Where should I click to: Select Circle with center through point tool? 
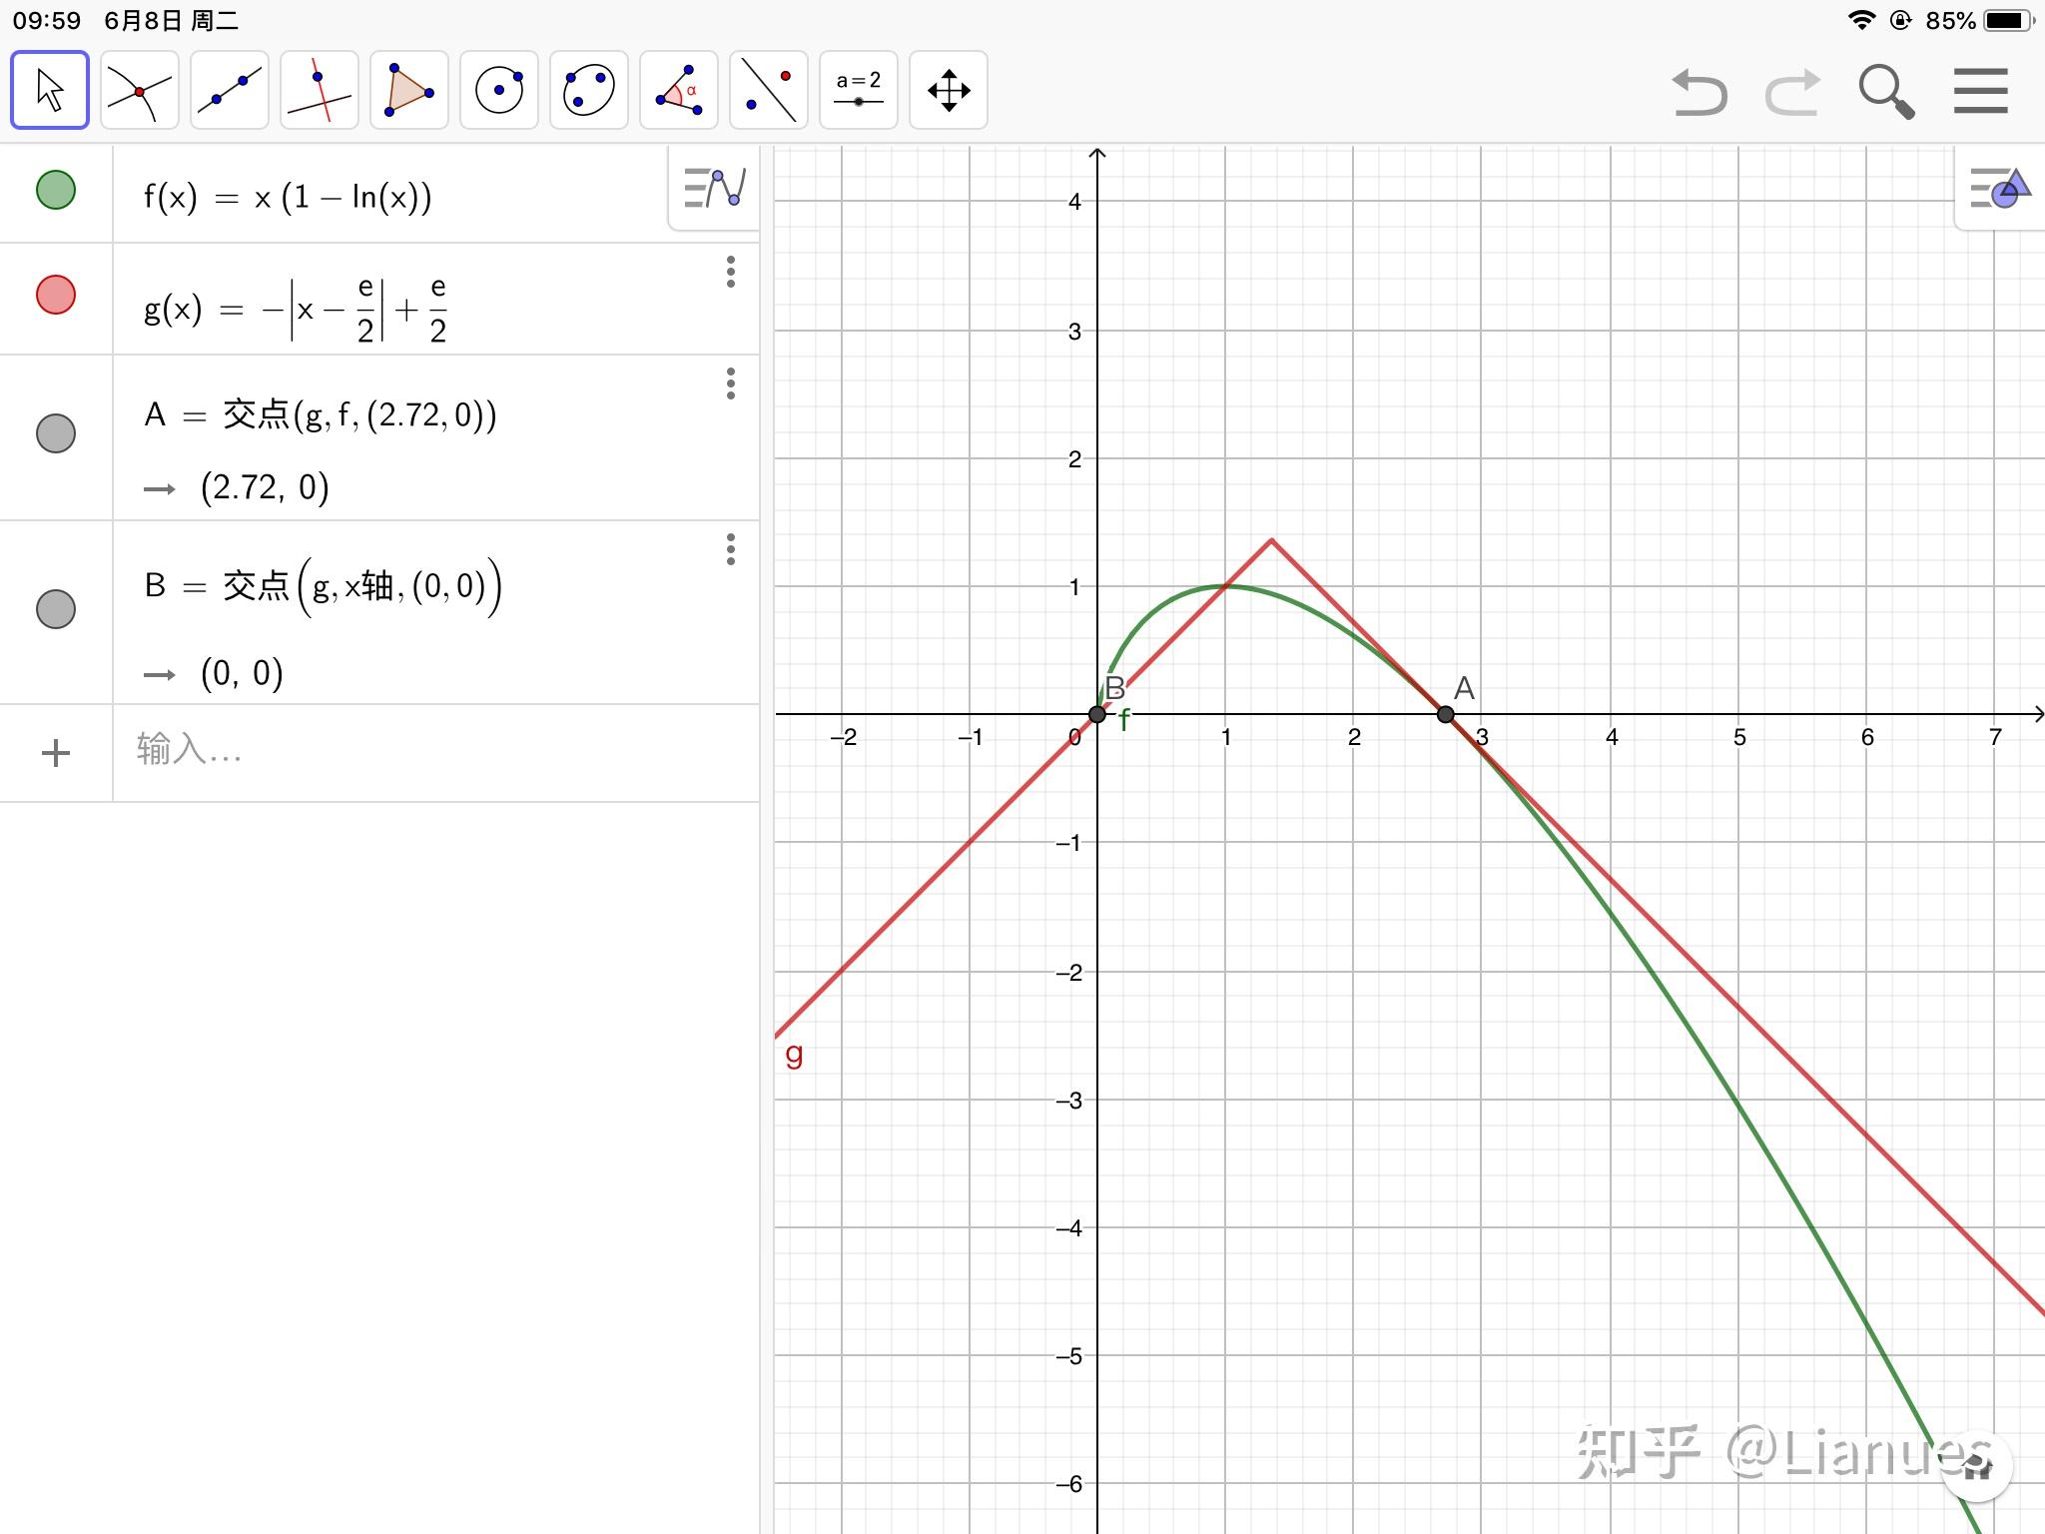point(499,90)
